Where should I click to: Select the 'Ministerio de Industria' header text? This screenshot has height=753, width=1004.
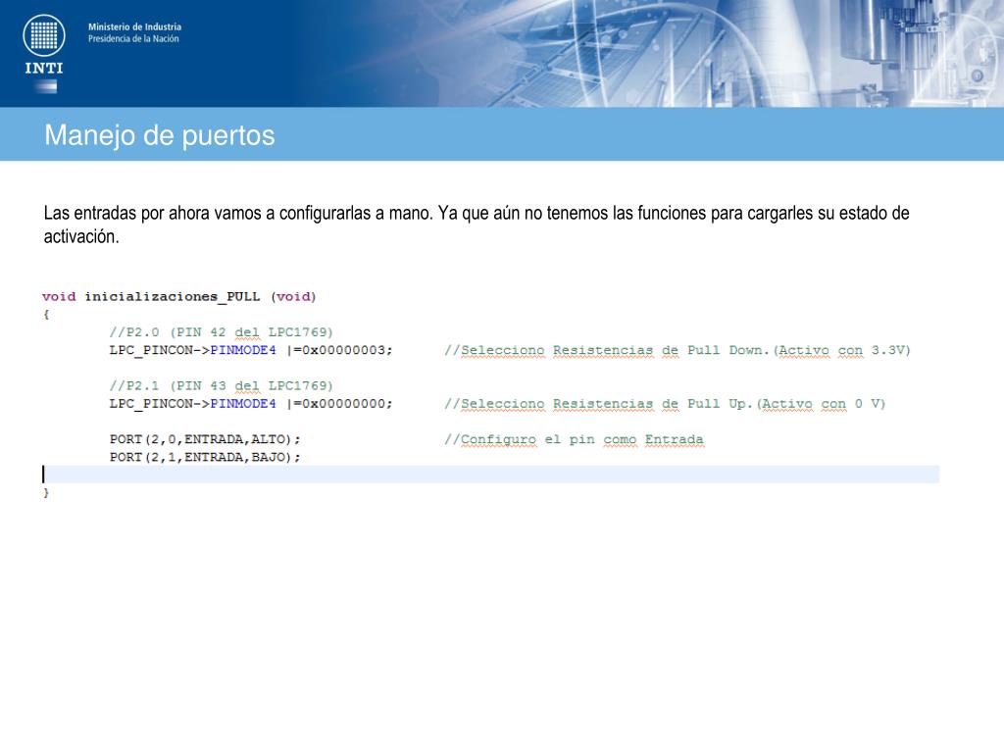tap(134, 26)
